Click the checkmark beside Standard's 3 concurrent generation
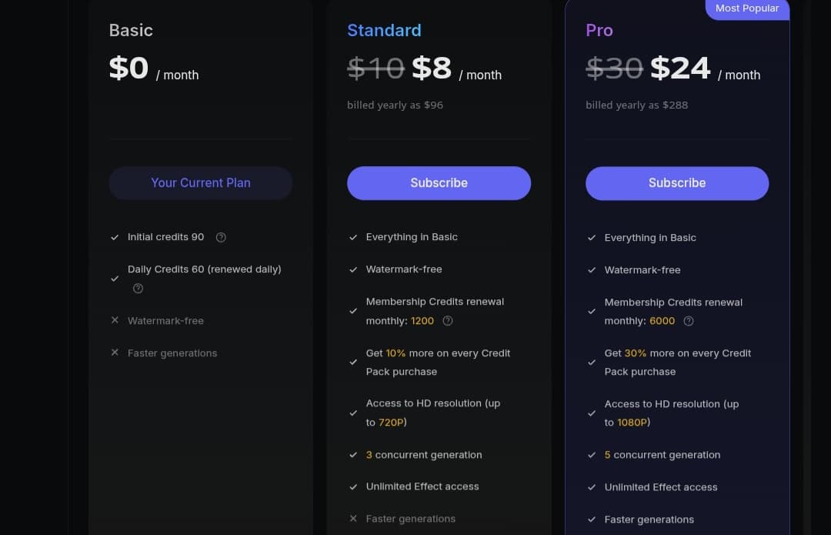This screenshot has height=535, width=831. tap(353, 455)
